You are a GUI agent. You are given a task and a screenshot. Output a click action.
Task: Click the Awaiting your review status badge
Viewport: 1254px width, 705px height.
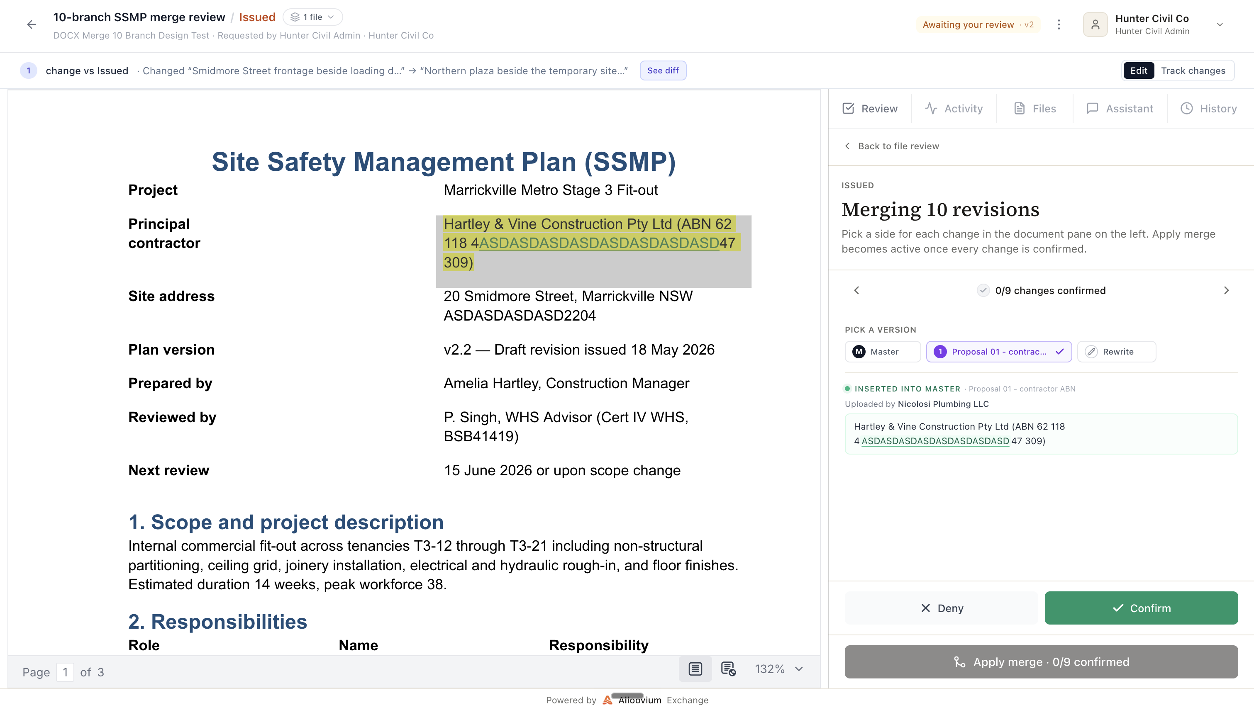[978, 24]
